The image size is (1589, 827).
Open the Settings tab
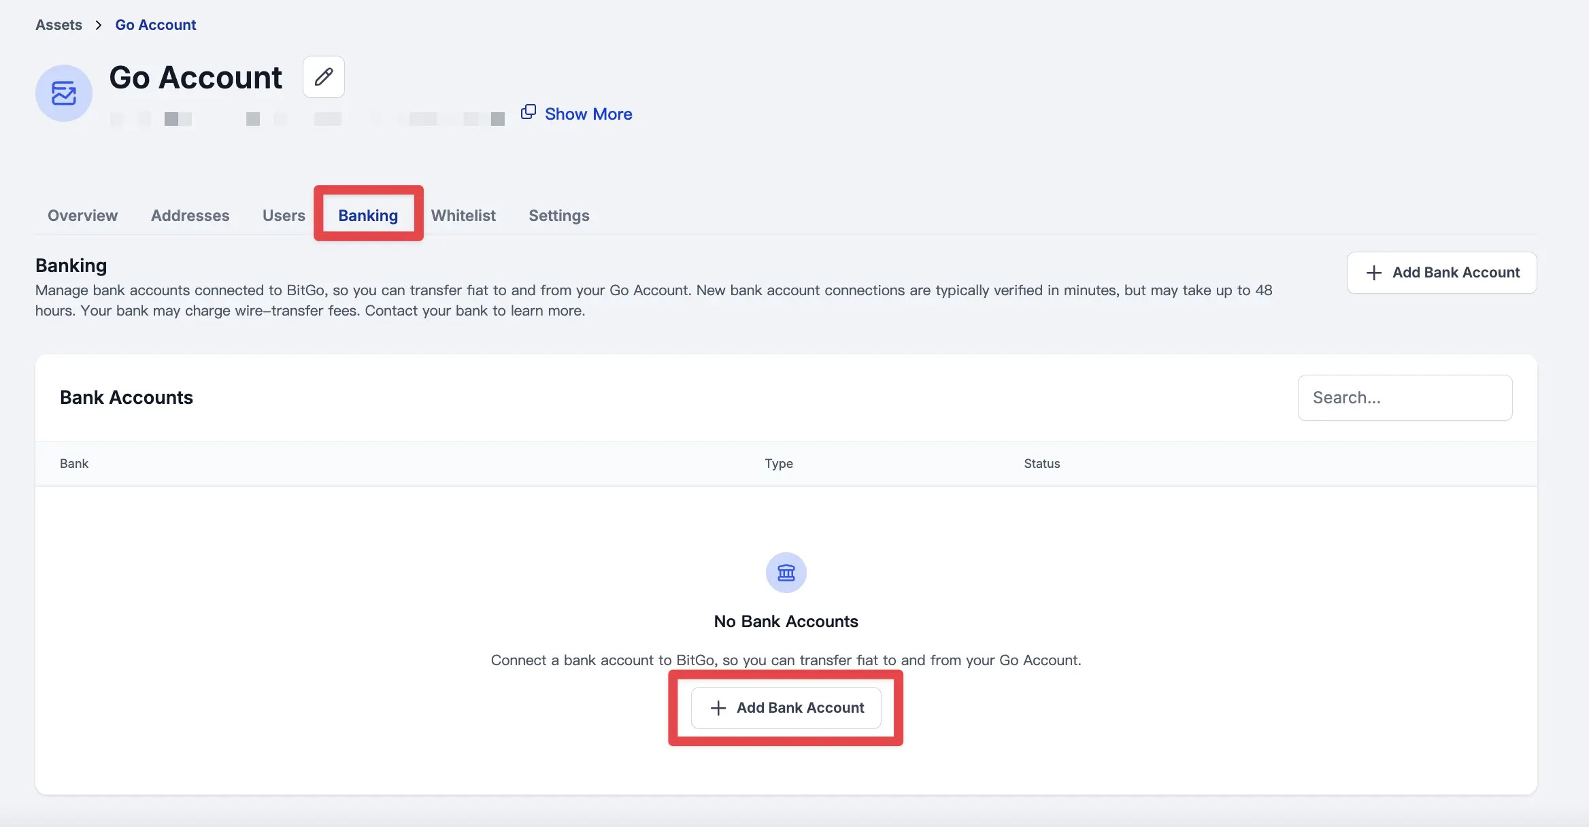(x=558, y=216)
